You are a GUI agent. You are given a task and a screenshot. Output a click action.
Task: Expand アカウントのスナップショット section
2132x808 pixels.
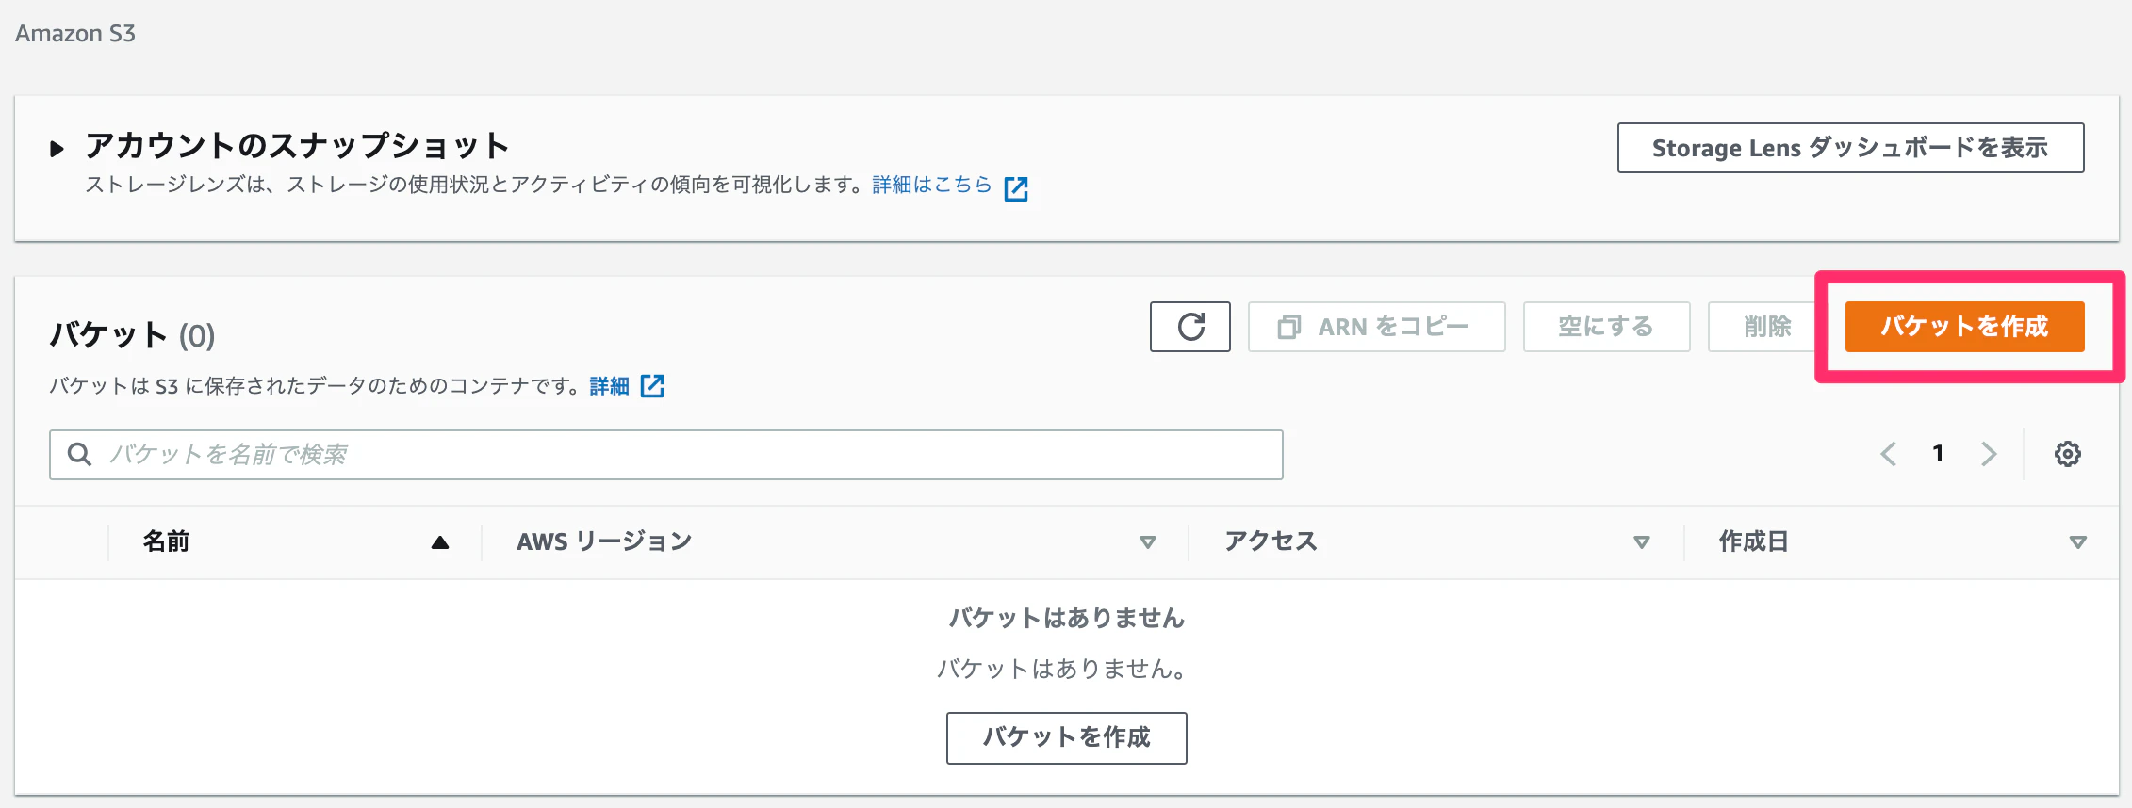point(57,148)
